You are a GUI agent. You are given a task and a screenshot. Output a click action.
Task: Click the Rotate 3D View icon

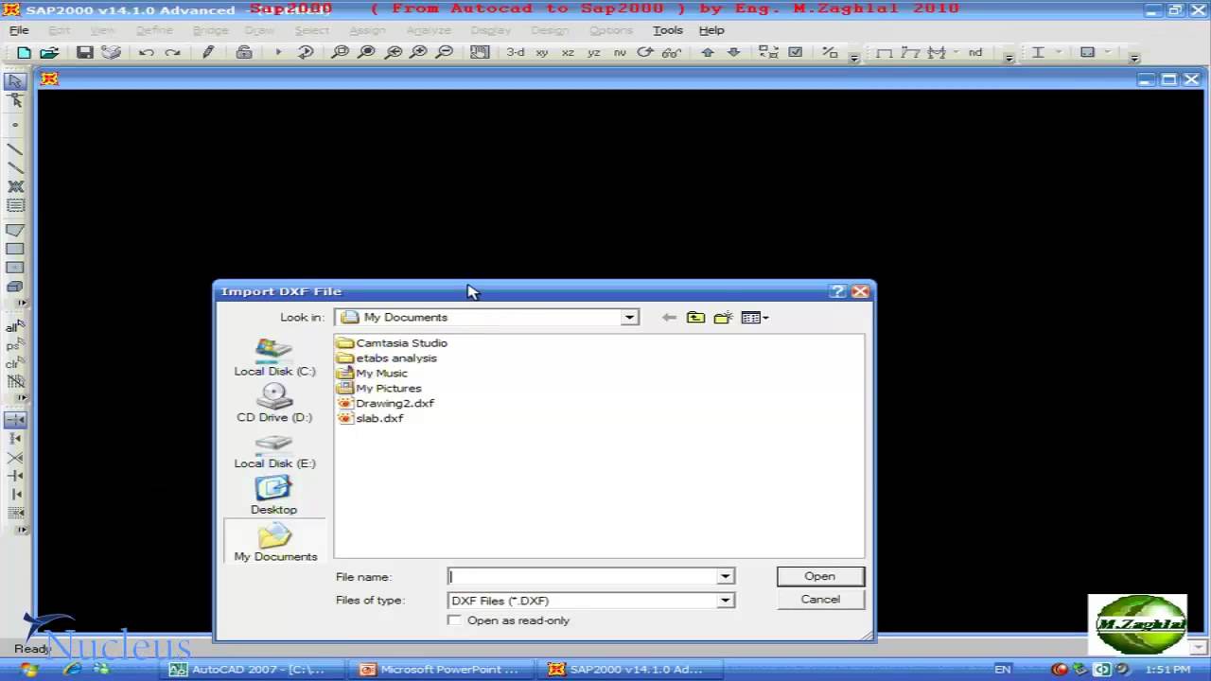pyautogui.click(x=645, y=53)
